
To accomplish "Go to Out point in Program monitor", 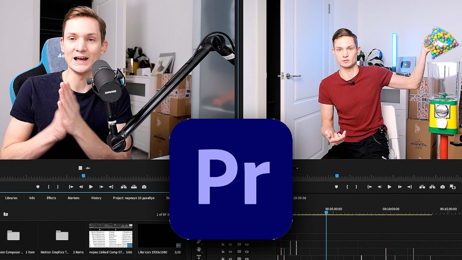I will pyautogui.click(x=410, y=187).
